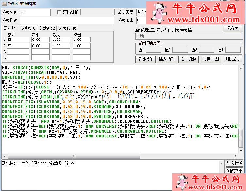Click the DRAWTEXT_FIX line containing HYBLOCK

click(x=73, y=111)
